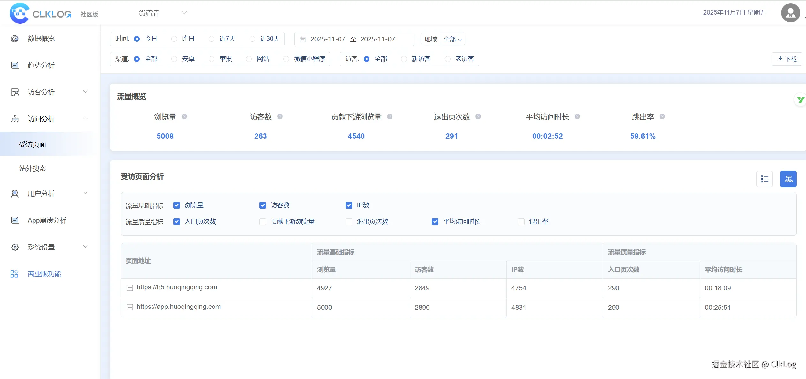This screenshot has width=806, height=379.
Task: Click the user avatar icon
Action: [790, 13]
